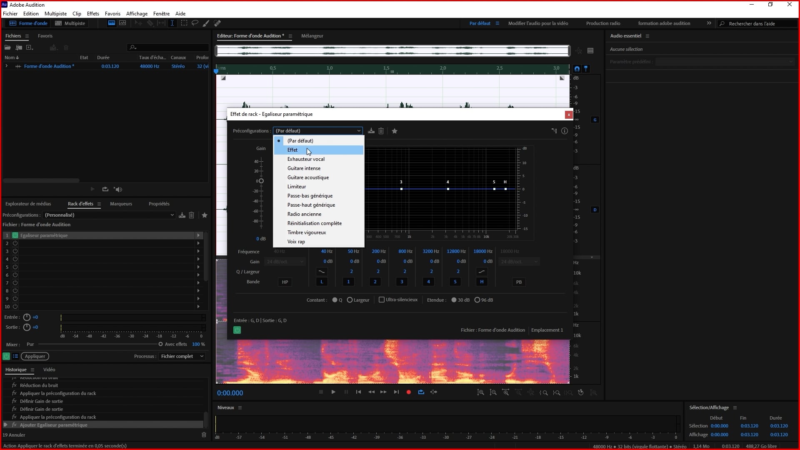Image resolution: width=800 pixels, height=450 pixels.
Task: Switch to the Marqueurs tab
Action: [x=121, y=204]
